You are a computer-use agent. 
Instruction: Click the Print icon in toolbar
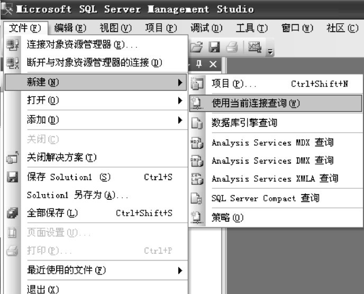click(x=232, y=47)
